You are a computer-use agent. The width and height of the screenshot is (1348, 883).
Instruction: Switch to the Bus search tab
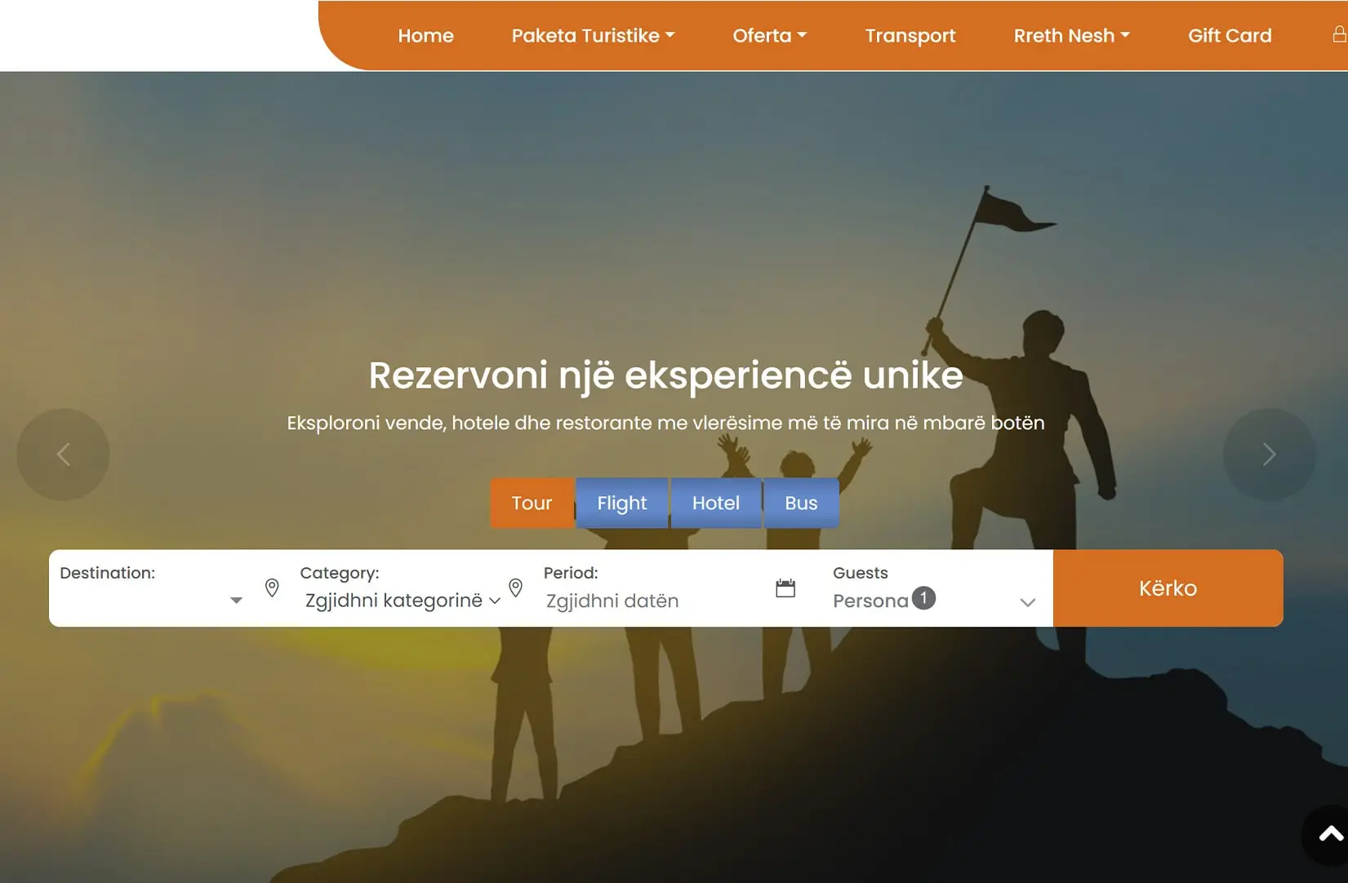point(801,504)
